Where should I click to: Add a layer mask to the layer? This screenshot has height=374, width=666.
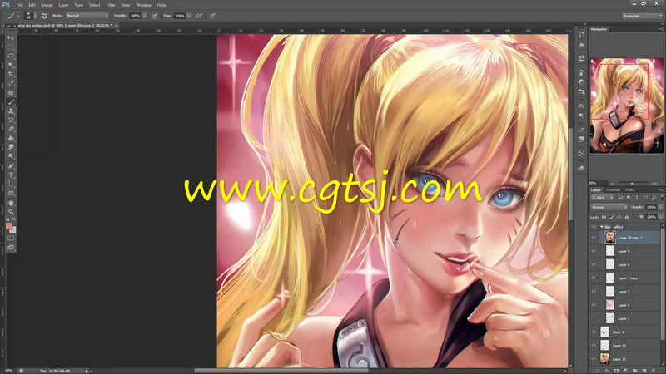click(616, 371)
